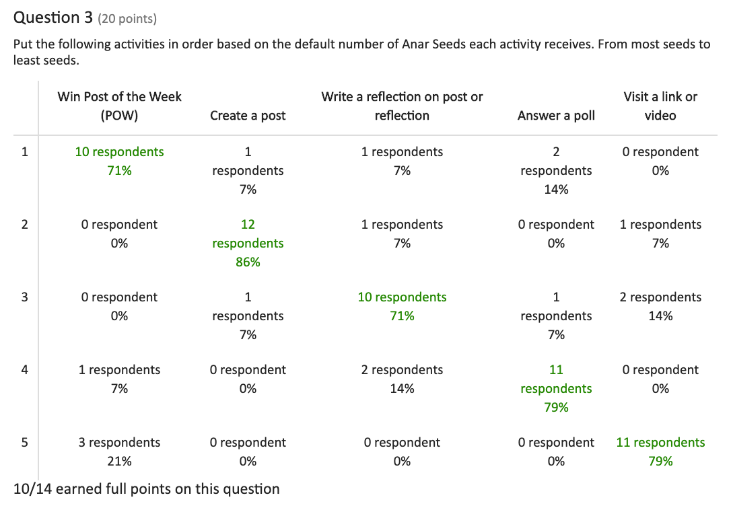Viewport: 731px width, 514px height.
Task: Click 2 respondents 14% under Visit a link
Action: pos(660,306)
